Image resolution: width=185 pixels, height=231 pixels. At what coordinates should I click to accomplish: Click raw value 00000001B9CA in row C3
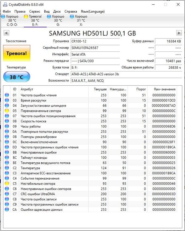click(164, 173)
